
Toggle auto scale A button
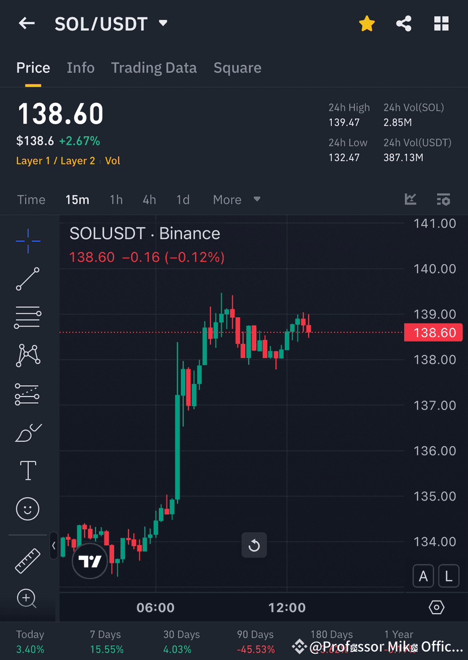423,576
